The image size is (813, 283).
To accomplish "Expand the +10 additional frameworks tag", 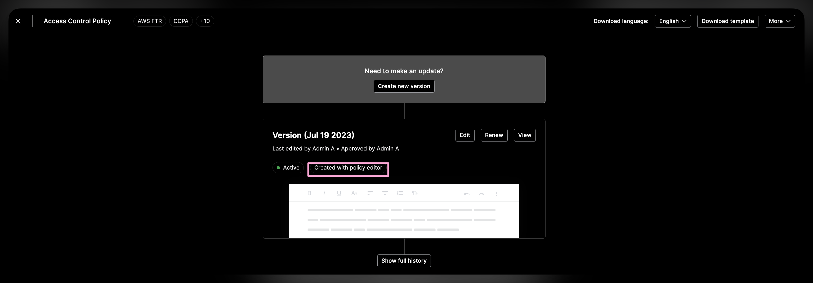I will (205, 21).
